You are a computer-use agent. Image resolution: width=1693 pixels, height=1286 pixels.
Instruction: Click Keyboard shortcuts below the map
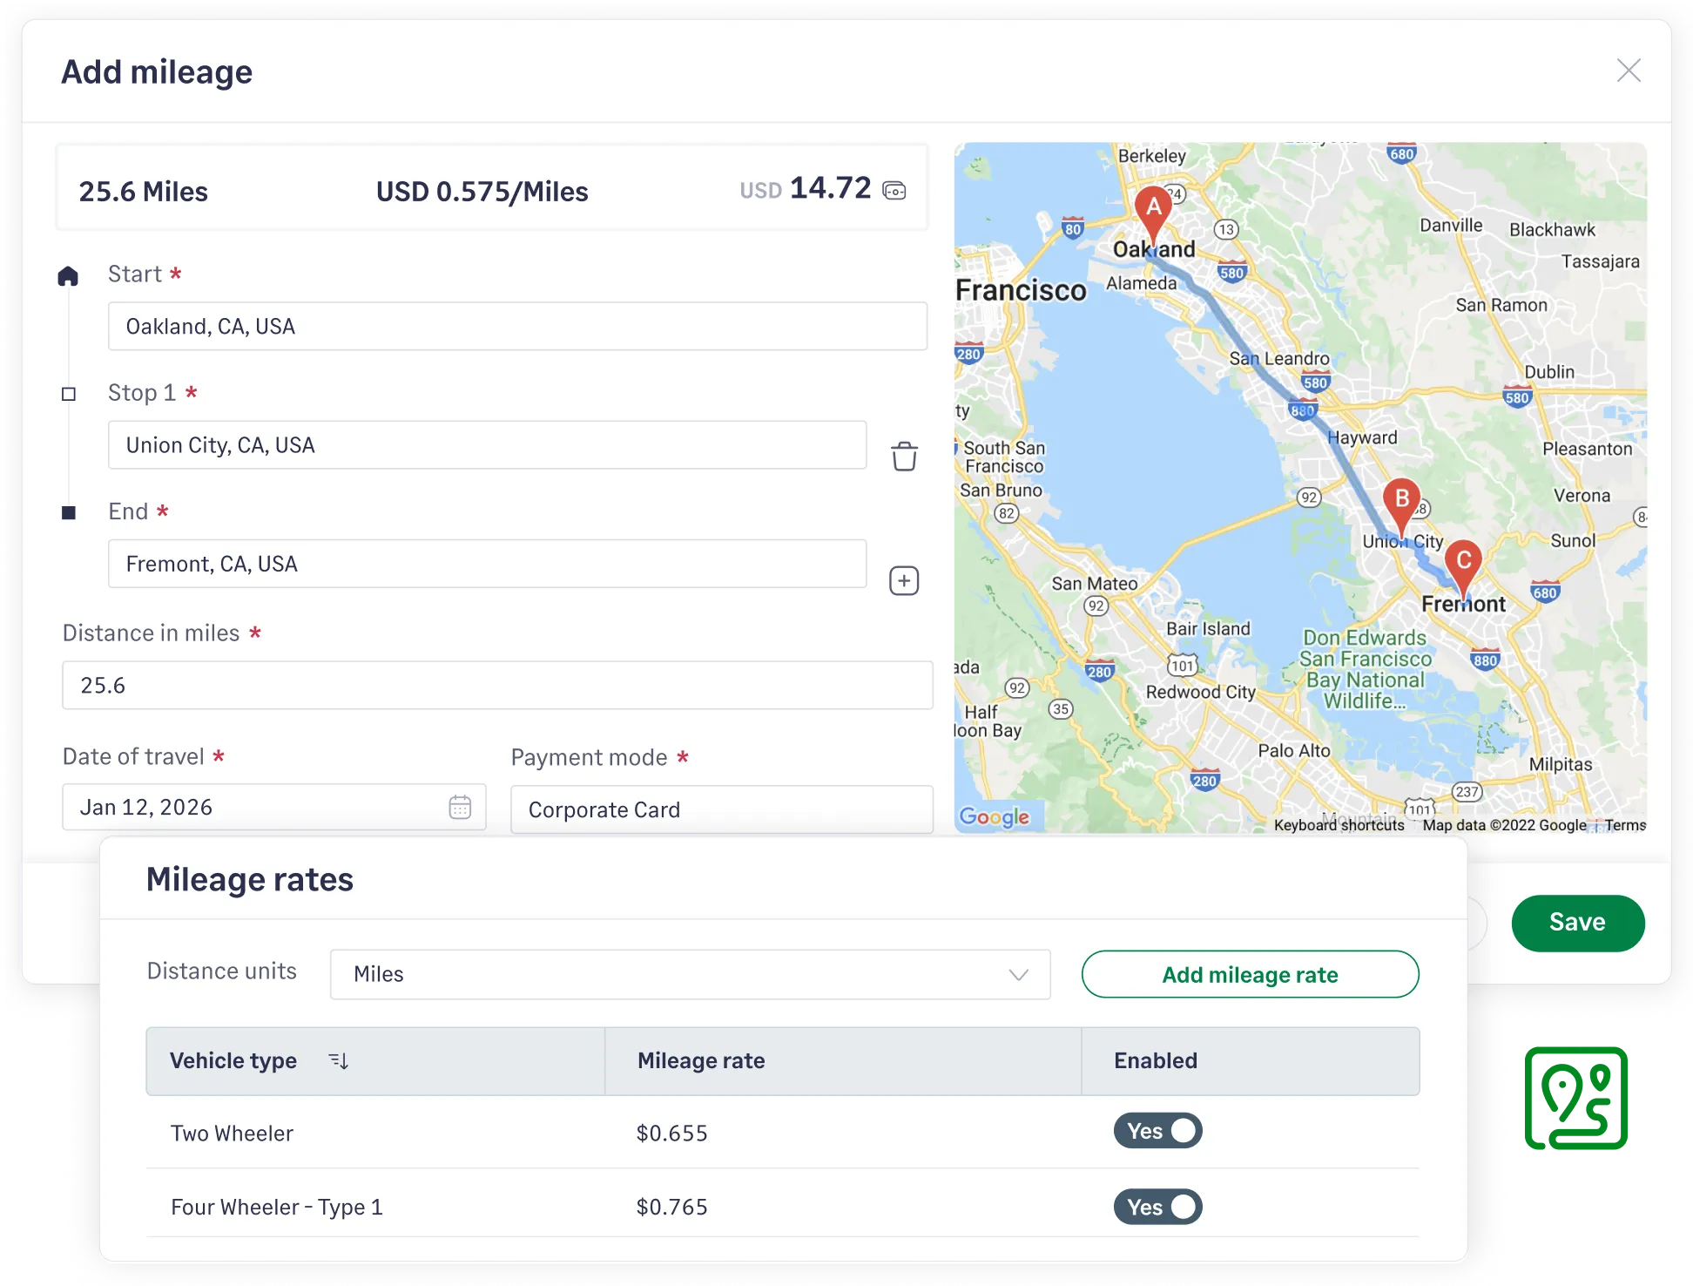[1339, 824]
